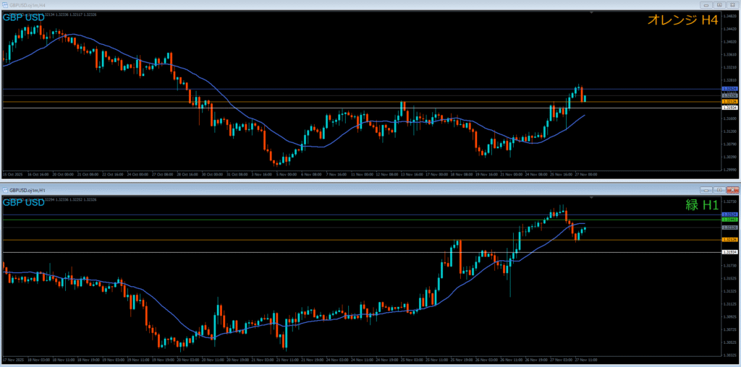Select the gray current price tag in H1 chart
Image resolution: width=741 pixels, height=367 pixels.
pyautogui.click(x=730, y=228)
